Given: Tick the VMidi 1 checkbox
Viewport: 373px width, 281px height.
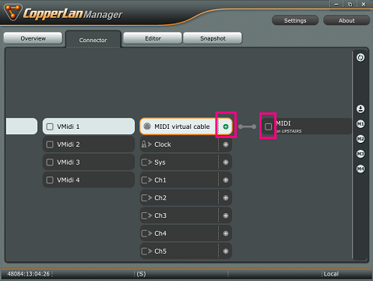Looking at the screenshot, I should pos(50,126).
